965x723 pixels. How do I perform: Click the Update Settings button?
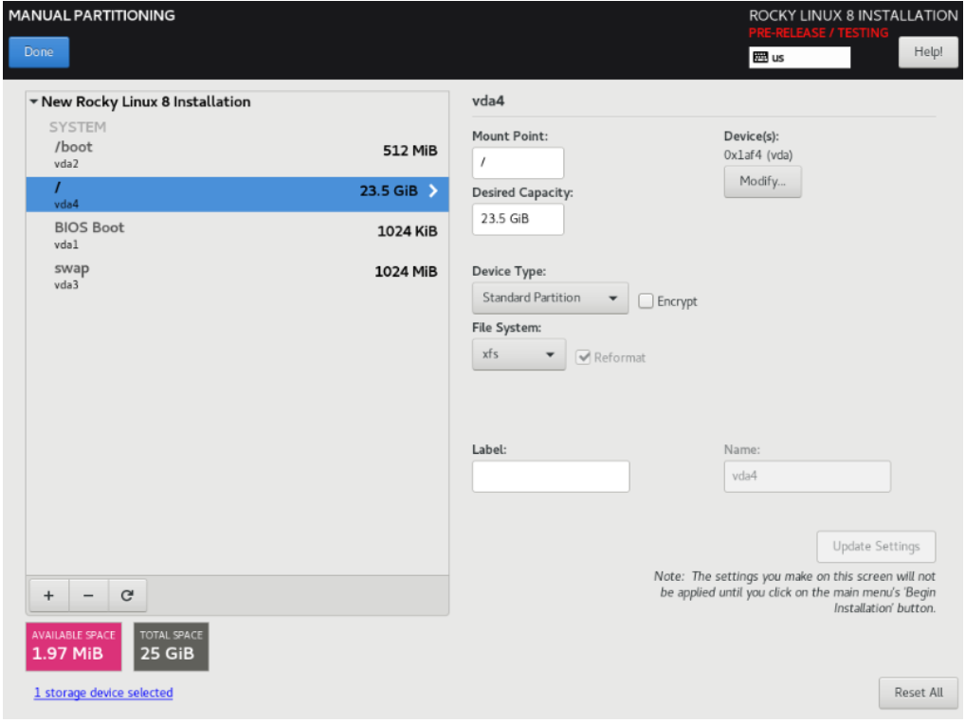coord(876,547)
